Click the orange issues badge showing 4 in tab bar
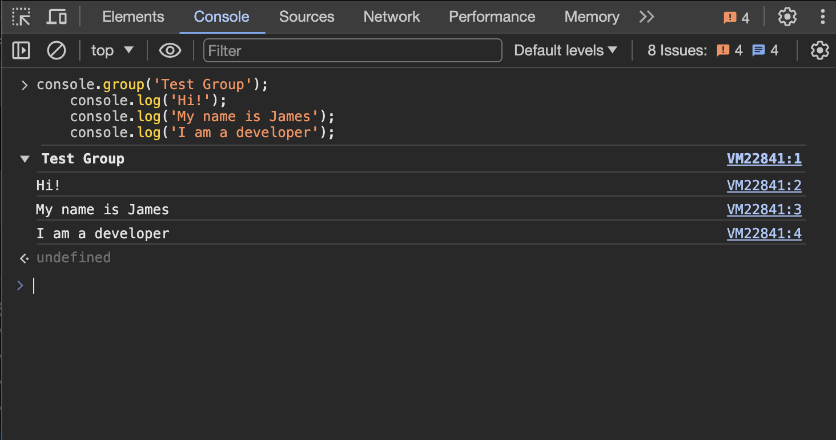The height and width of the screenshot is (440, 836). [x=736, y=18]
